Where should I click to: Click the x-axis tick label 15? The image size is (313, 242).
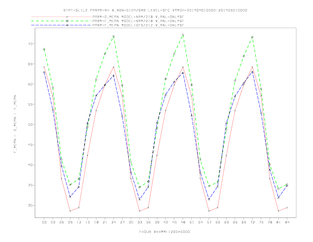click(87, 222)
